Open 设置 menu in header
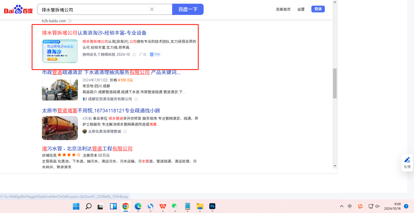The image size is (414, 213). click(x=301, y=9)
